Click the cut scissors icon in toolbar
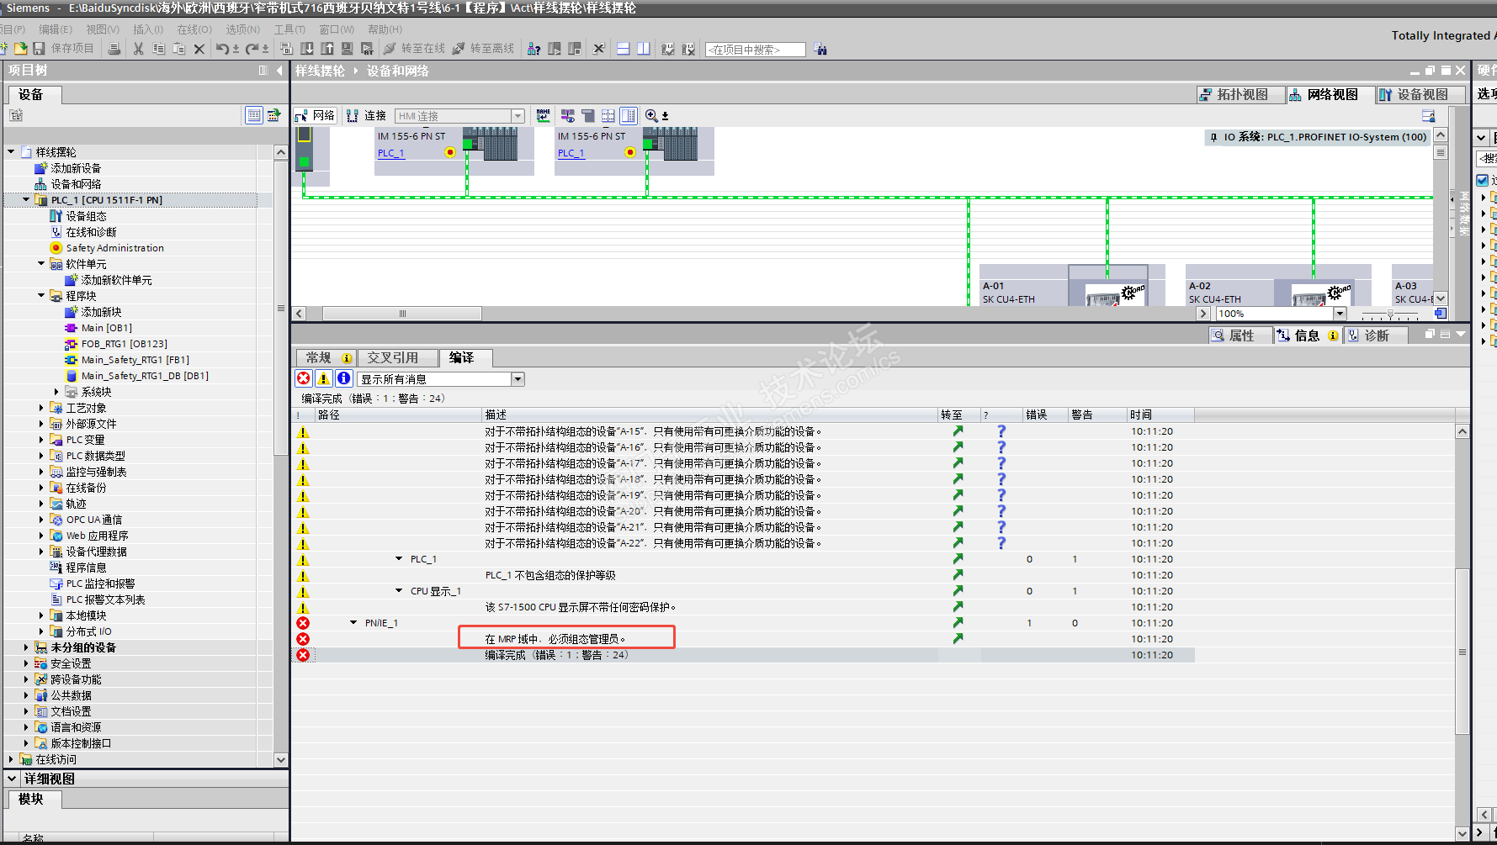The image size is (1497, 845). pos(138,49)
